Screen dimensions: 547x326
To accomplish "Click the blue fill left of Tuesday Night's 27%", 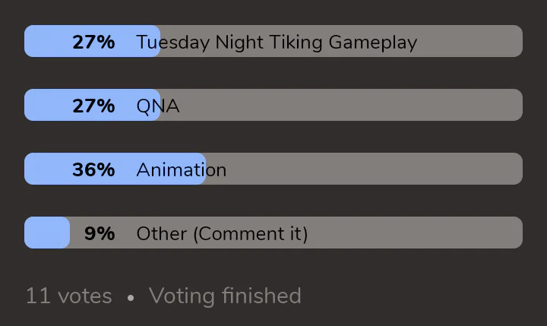I will point(48,41).
